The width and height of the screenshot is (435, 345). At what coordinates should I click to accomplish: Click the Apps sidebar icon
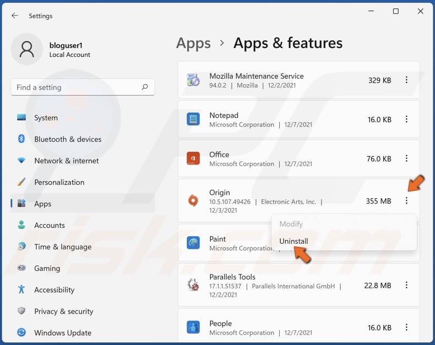tap(21, 203)
